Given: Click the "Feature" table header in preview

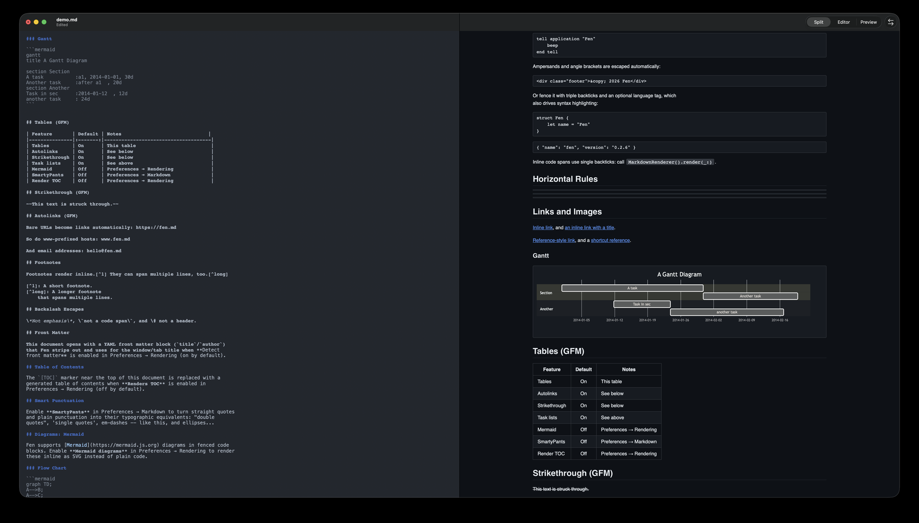Looking at the screenshot, I should coord(551,369).
